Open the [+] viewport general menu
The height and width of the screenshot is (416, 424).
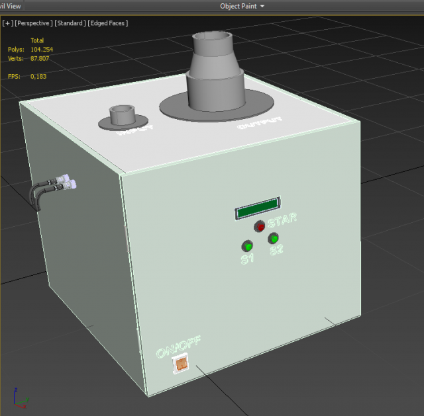(x=8, y=23)
